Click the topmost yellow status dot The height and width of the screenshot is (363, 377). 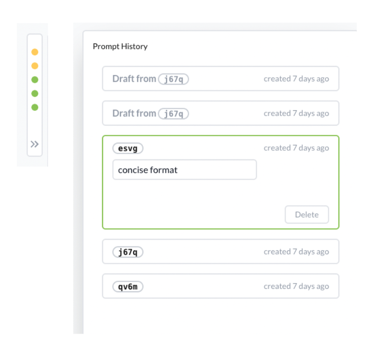click(35, 52)
